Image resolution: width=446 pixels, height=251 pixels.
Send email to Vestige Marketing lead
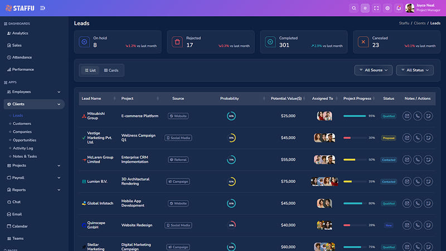tap(407, 138)
